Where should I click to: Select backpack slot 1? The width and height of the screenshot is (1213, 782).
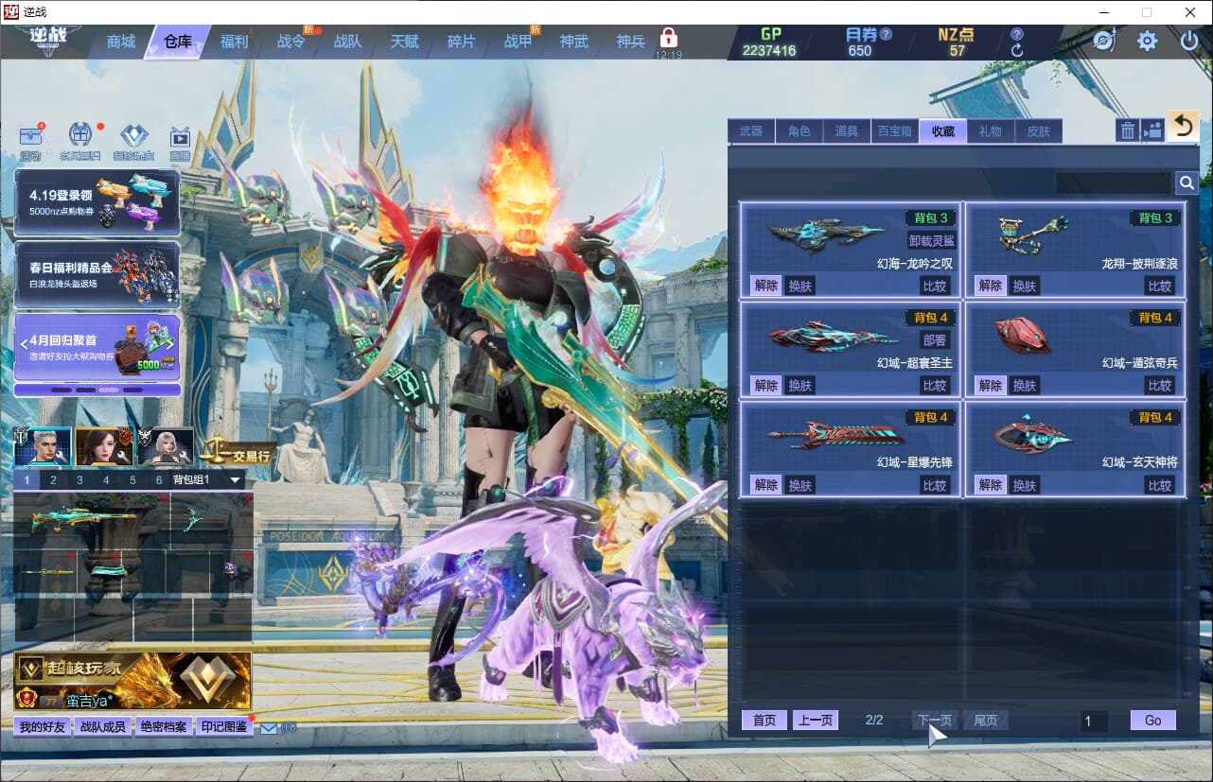pyautogui.click(x=27, y=480)
